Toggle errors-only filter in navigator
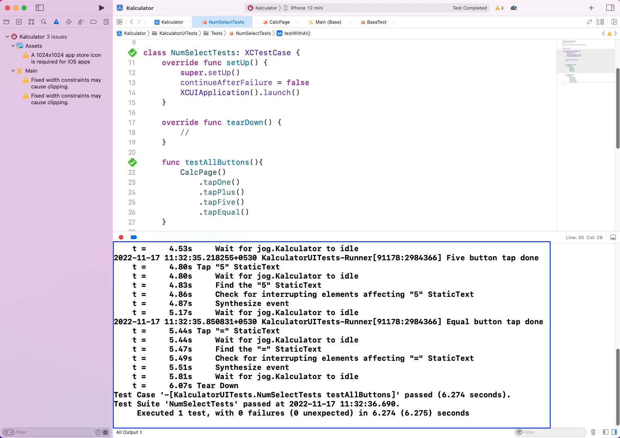This screenshot has height=438, width=620. point(105,432)
